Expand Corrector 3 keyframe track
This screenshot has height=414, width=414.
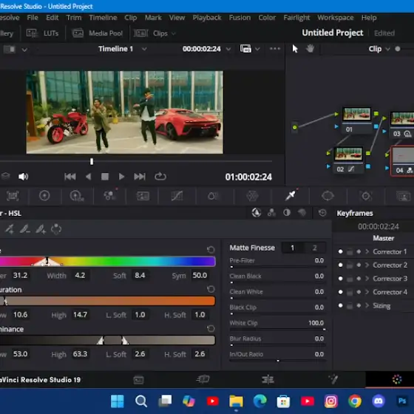click(x=367, y=279)
